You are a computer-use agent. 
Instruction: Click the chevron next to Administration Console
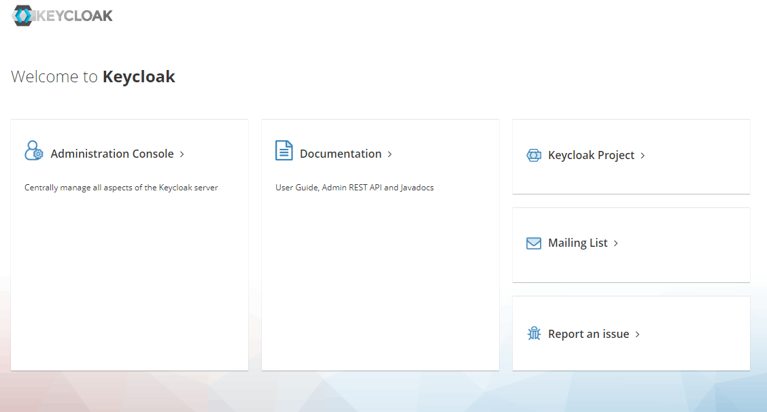tap(182, 154)
